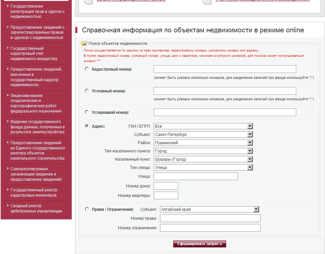Select the Кадастровый номер radio button
The height and width of the screenshot is (254, 325).
87,69
